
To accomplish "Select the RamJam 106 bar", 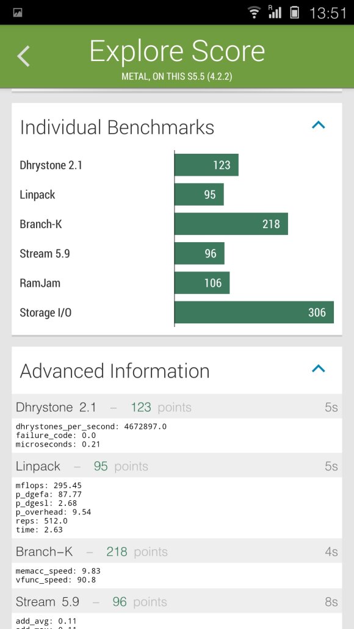I will click(202, 283).
